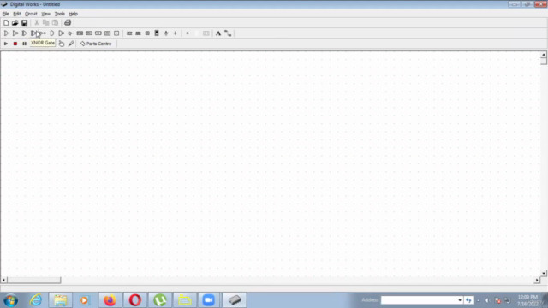Select the plus-sign Vcc icon
This screenshot has width=548, height=308.
pyautogui.click(x=175, y=33)
